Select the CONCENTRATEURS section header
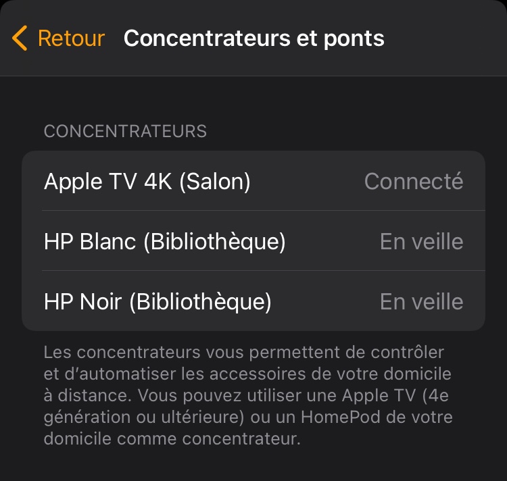This screenshot has width=507, height=481. point(125,131)
